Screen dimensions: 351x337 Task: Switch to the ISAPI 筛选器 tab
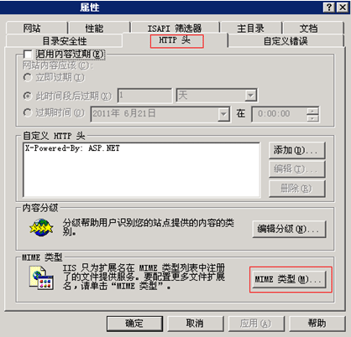(x=175, y=28)
